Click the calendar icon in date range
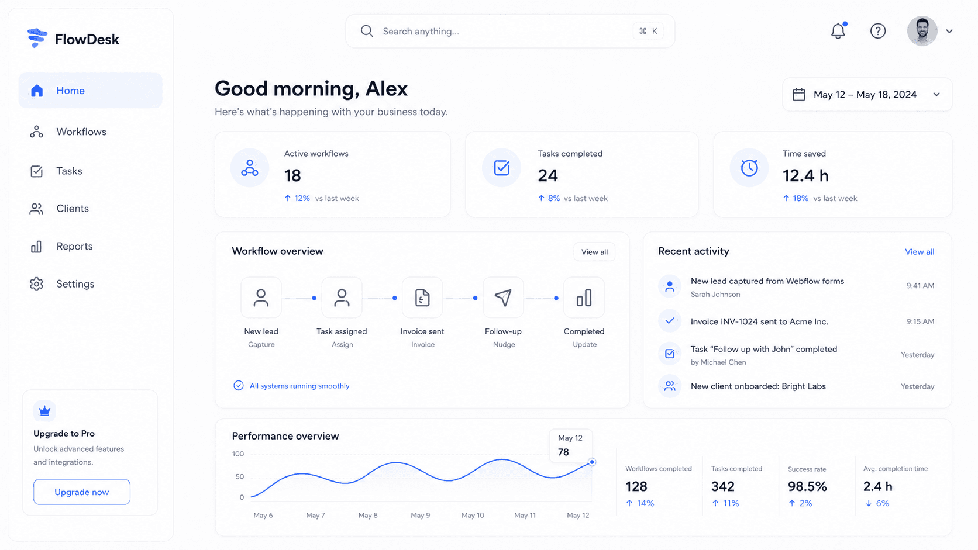 (x=799, y=95)
